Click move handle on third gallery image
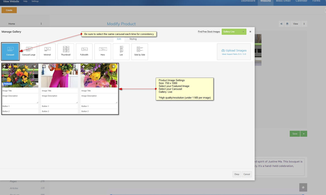The image size is (326, 195). (x=84, y=67)
